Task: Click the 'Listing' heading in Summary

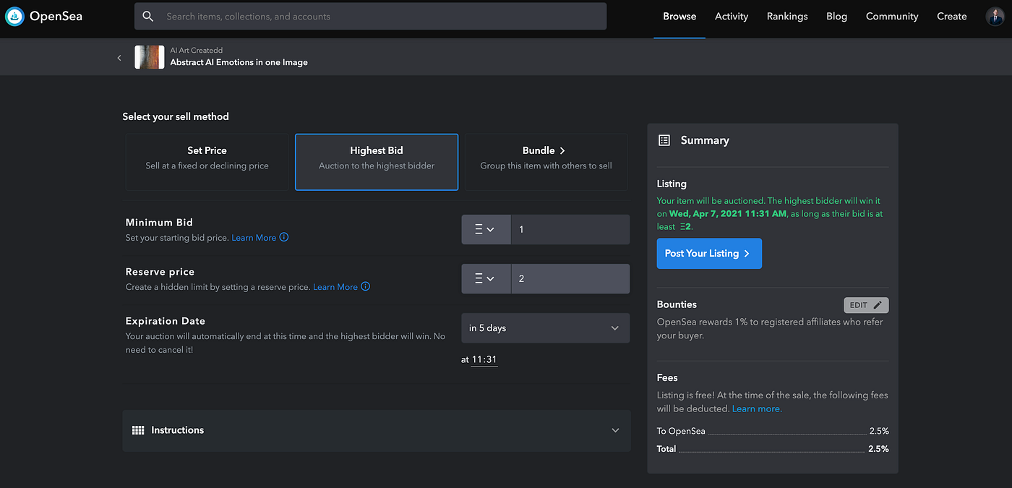Action: click(x=672, y=184)
